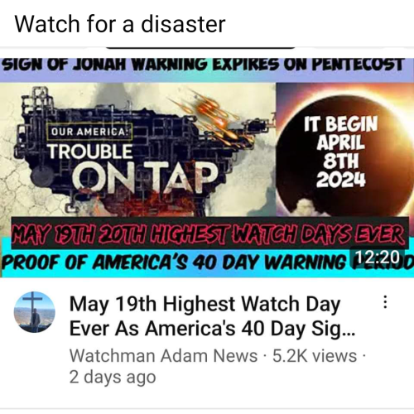Click the large 'ON TAP' lettering
Image resolution: width=414 pixels, height=414 pixels.
(146, 178)
